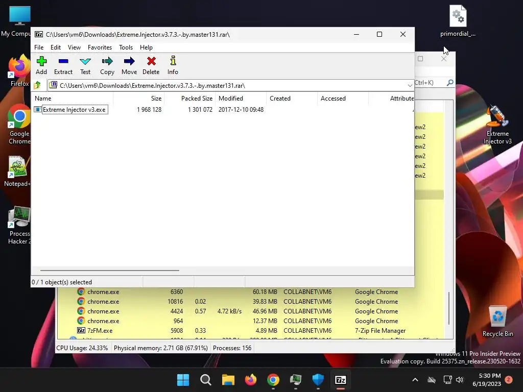This screenshot has width=523, height=392.
Task: Click the volume speaker tray icon
Action: [x=460, y=380]
